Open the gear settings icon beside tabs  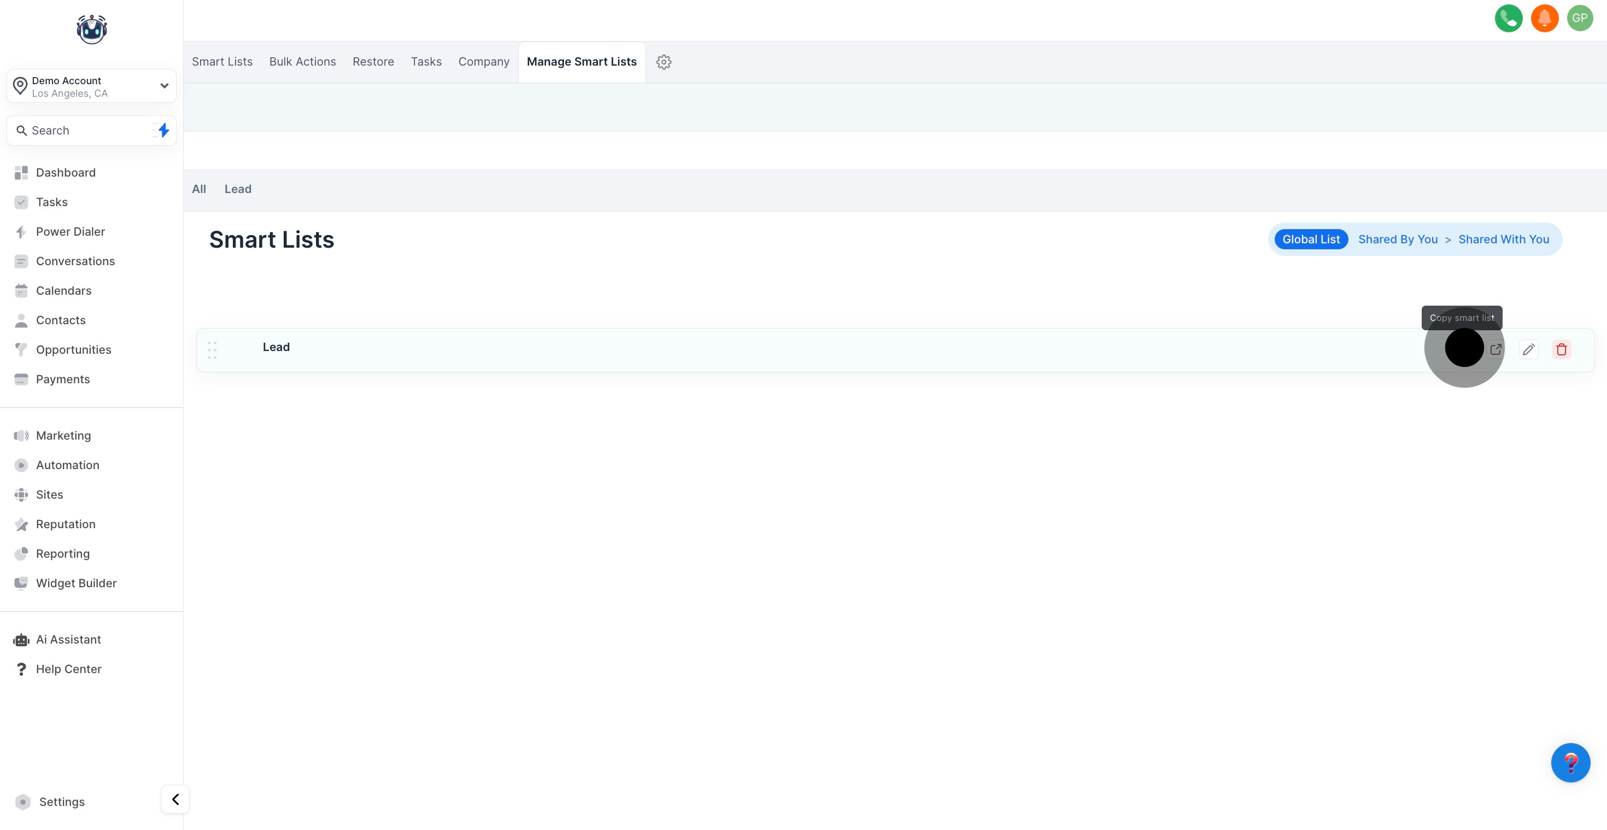click(x=663, y=62)
